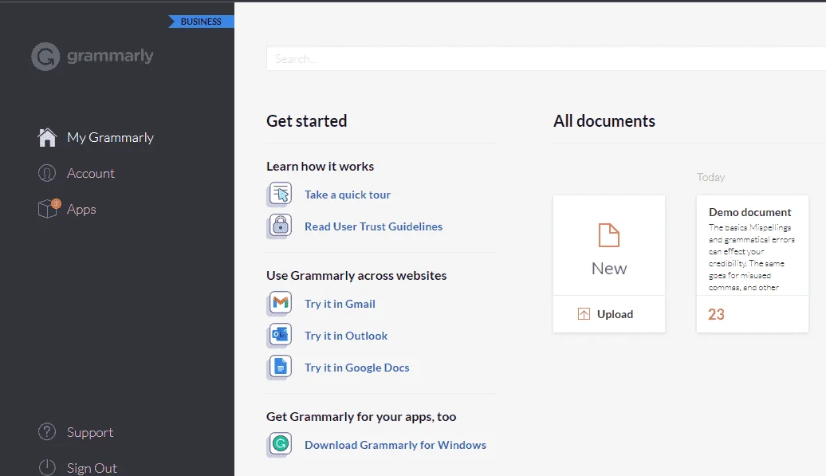Select the Try it in Gmail link

[340, 304]
